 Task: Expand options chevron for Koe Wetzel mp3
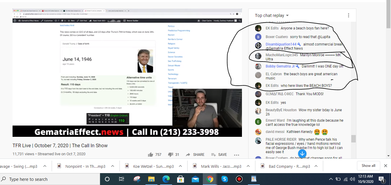(x=180, y=166)
